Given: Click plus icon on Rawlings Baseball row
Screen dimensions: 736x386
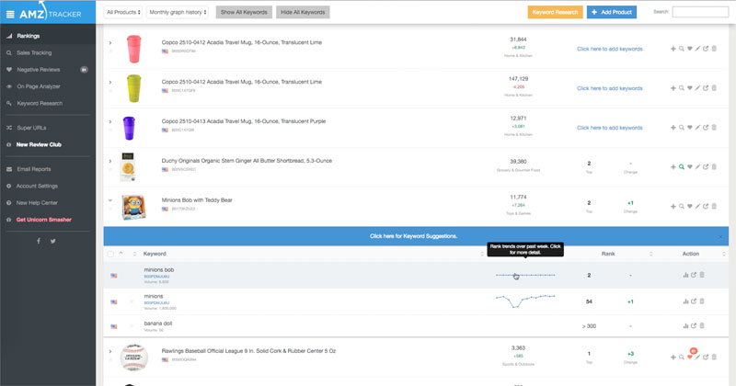Looking at the screenshot, I should [673, 358].
